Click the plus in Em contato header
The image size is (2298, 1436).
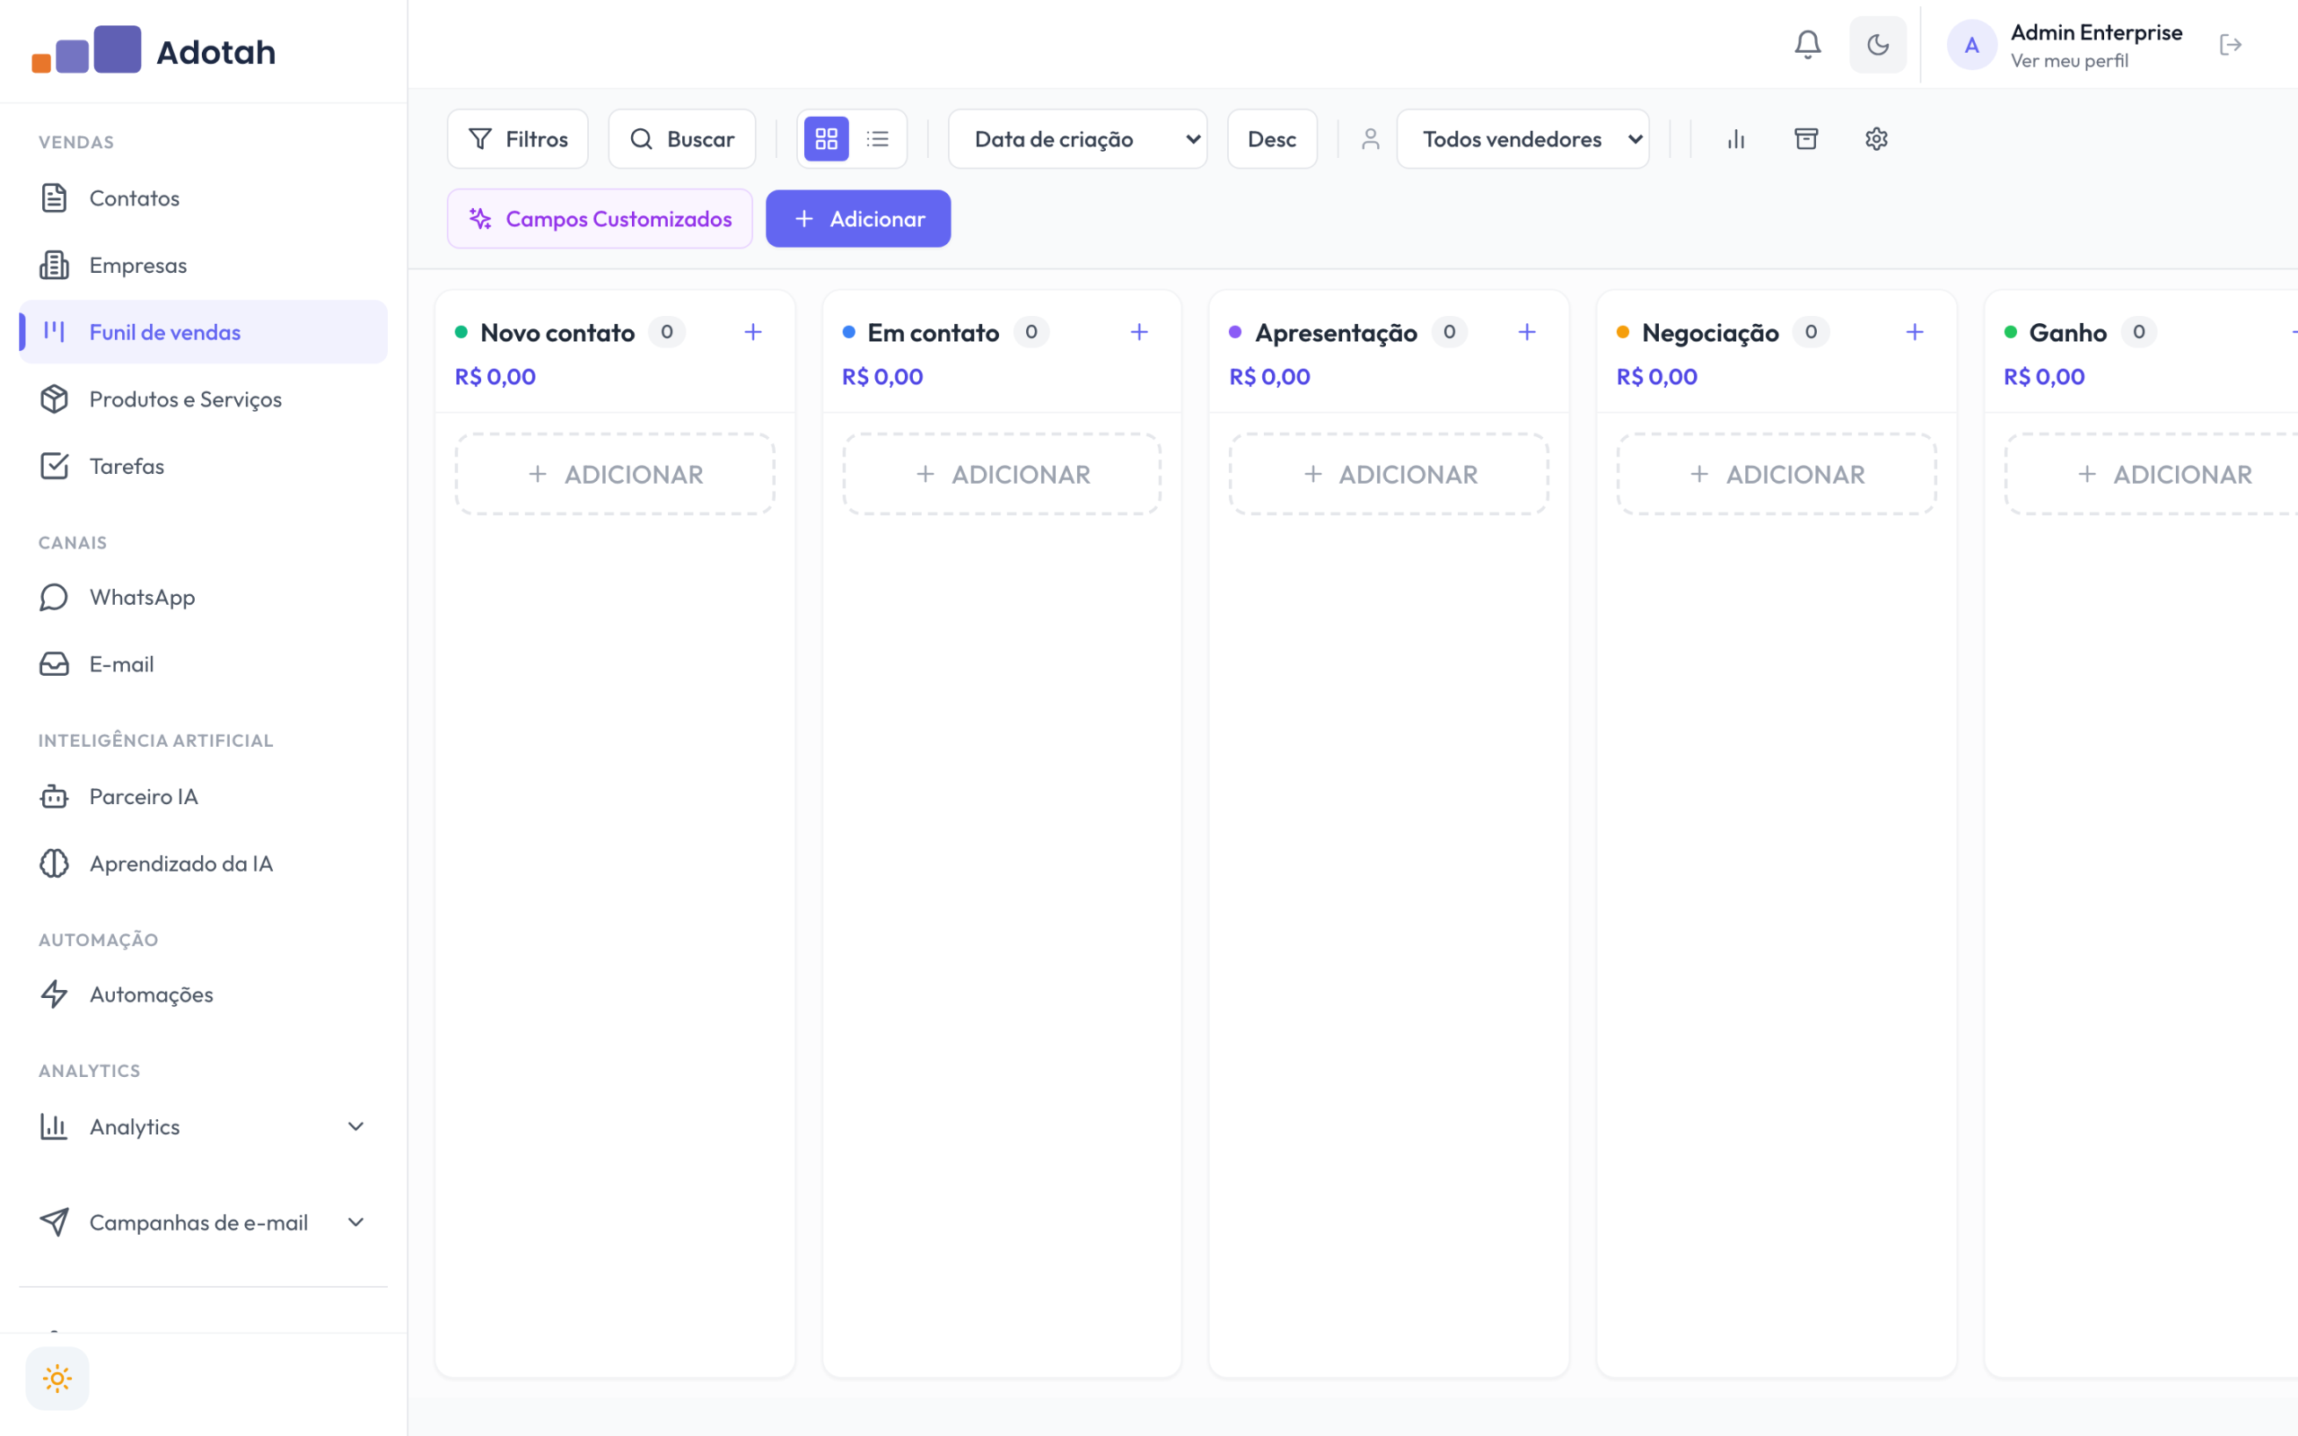1139,332
